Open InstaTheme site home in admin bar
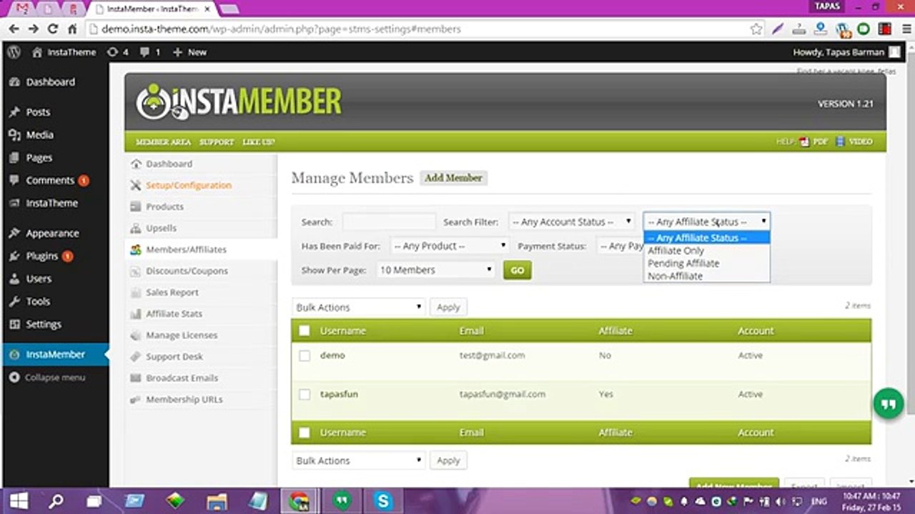Image resolution: width=915 pixels, height=514 pixels. pyautogui.click(x=64, y=52)
